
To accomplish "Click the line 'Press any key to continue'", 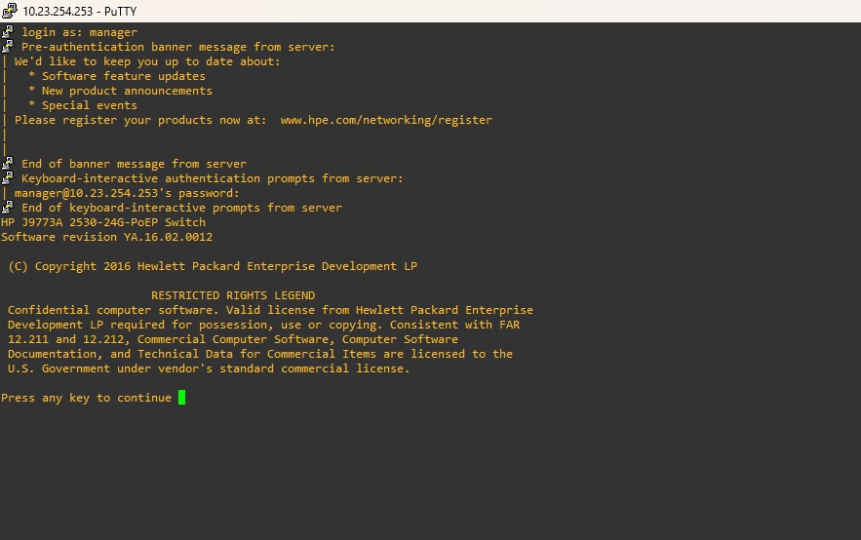I will (x=86, y=398).
